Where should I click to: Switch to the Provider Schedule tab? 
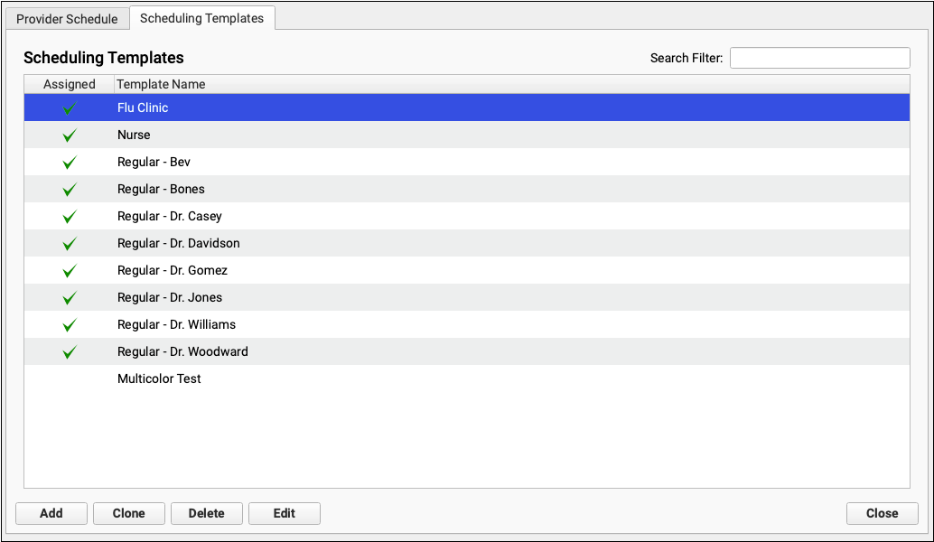coord(67,19)
